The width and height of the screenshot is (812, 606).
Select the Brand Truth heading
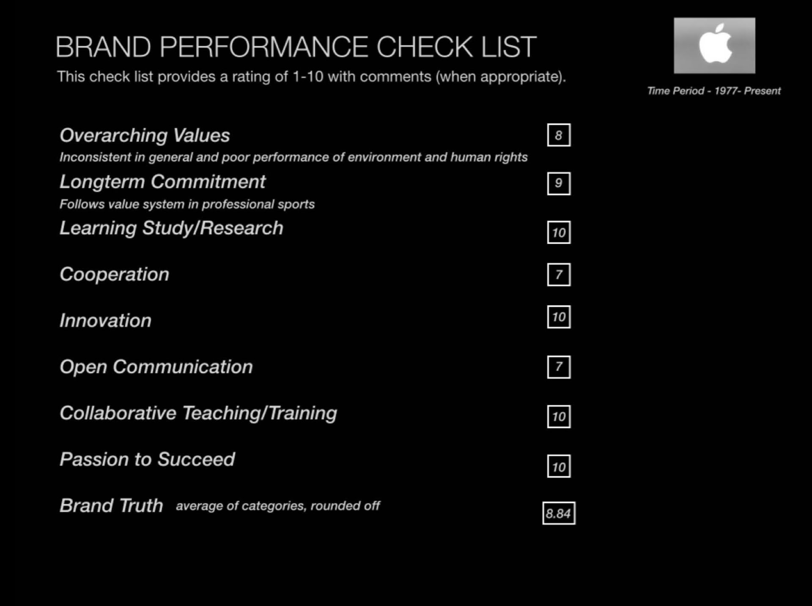pos(111,505)
